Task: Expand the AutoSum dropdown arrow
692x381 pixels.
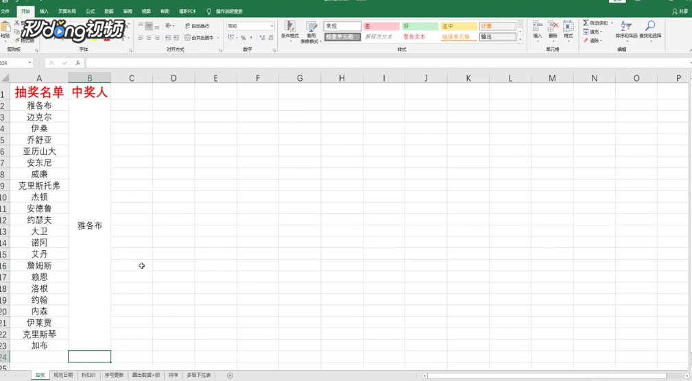Action: [x=612, y=23]
